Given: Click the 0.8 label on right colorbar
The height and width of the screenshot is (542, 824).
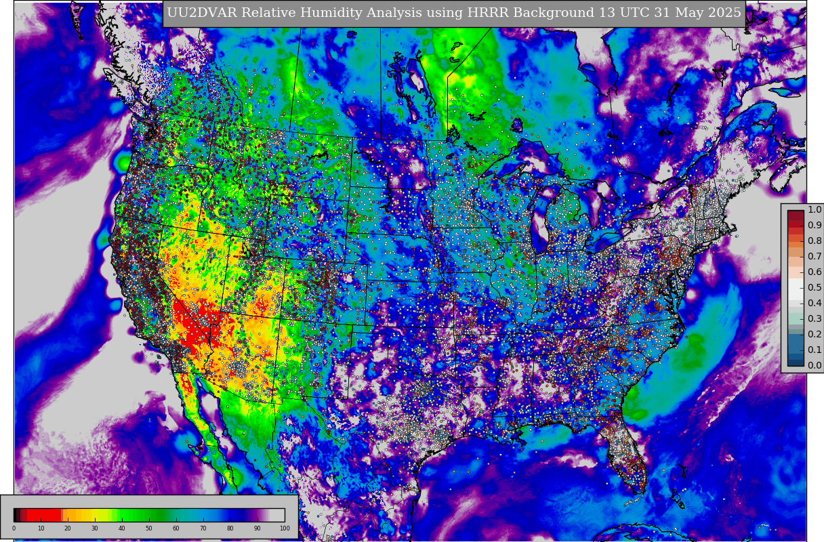Looking at the screenshot, I should [x=815, y=241].
